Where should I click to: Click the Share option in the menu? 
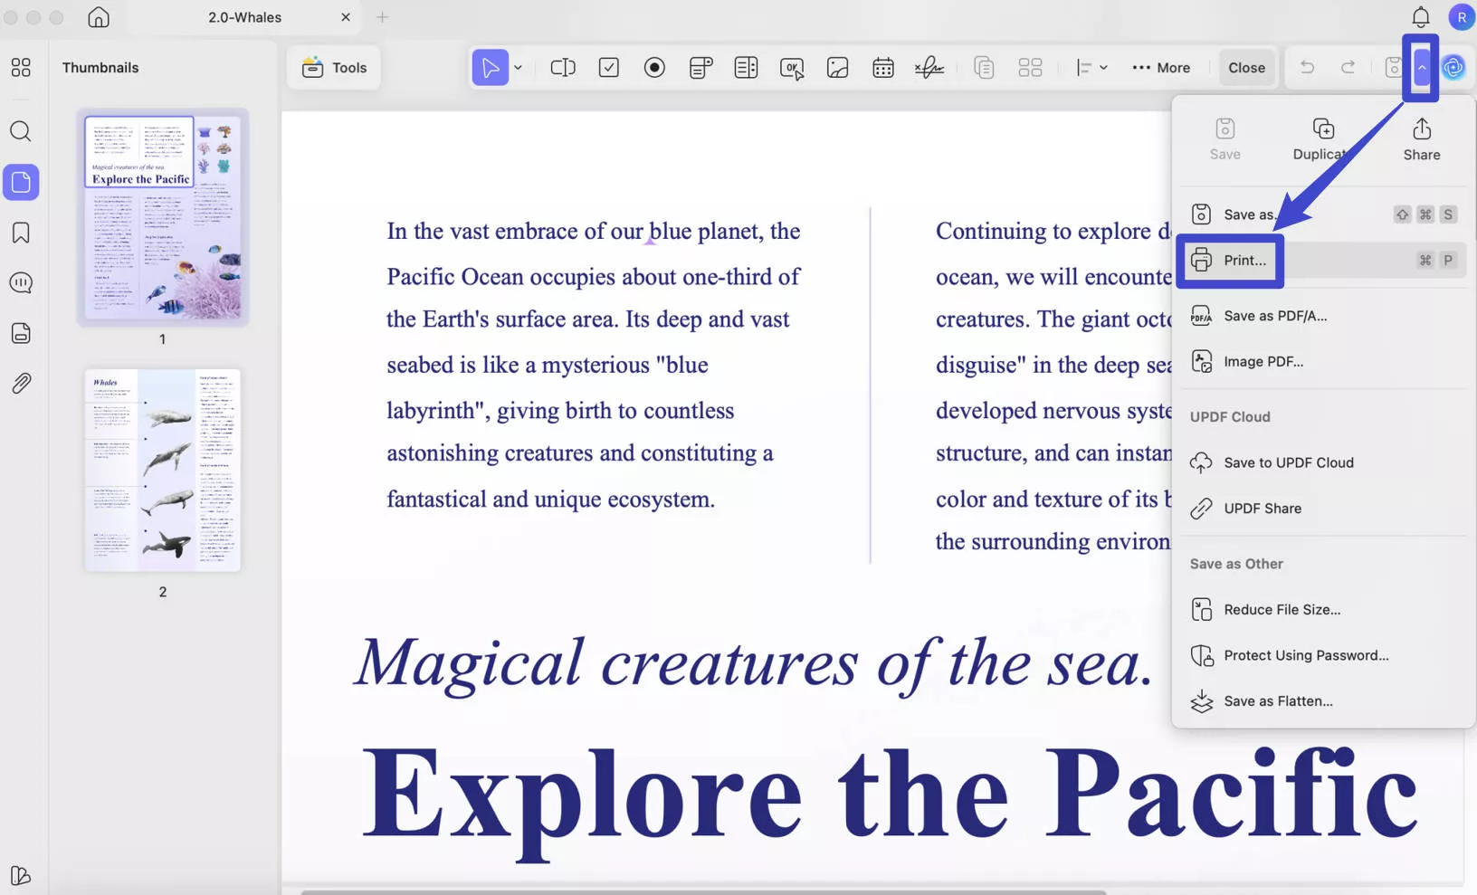[x=1420, y=138]
